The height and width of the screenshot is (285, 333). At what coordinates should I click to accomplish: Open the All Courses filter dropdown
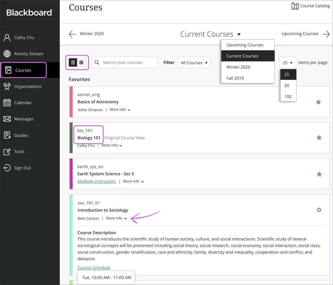pyautogui.click(x=194, y=62)
